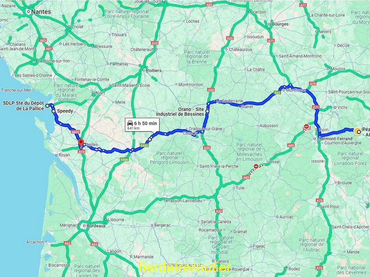This screenshot has width=370, height=277.
Task: Click the Guéret label on the blue route
Action: pyautogui.click(x=247, y=107)
